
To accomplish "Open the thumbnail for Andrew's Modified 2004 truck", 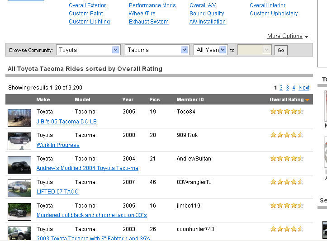I will tap(19, 165).
